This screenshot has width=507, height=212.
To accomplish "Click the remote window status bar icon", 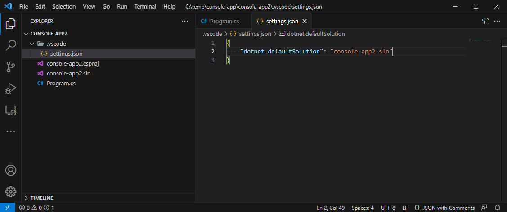I will (x=8, y=208).
